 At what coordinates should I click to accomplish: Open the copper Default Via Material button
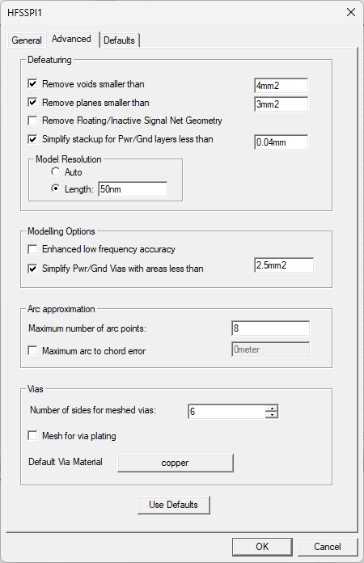pyautogui.click(x=176, y=463)
